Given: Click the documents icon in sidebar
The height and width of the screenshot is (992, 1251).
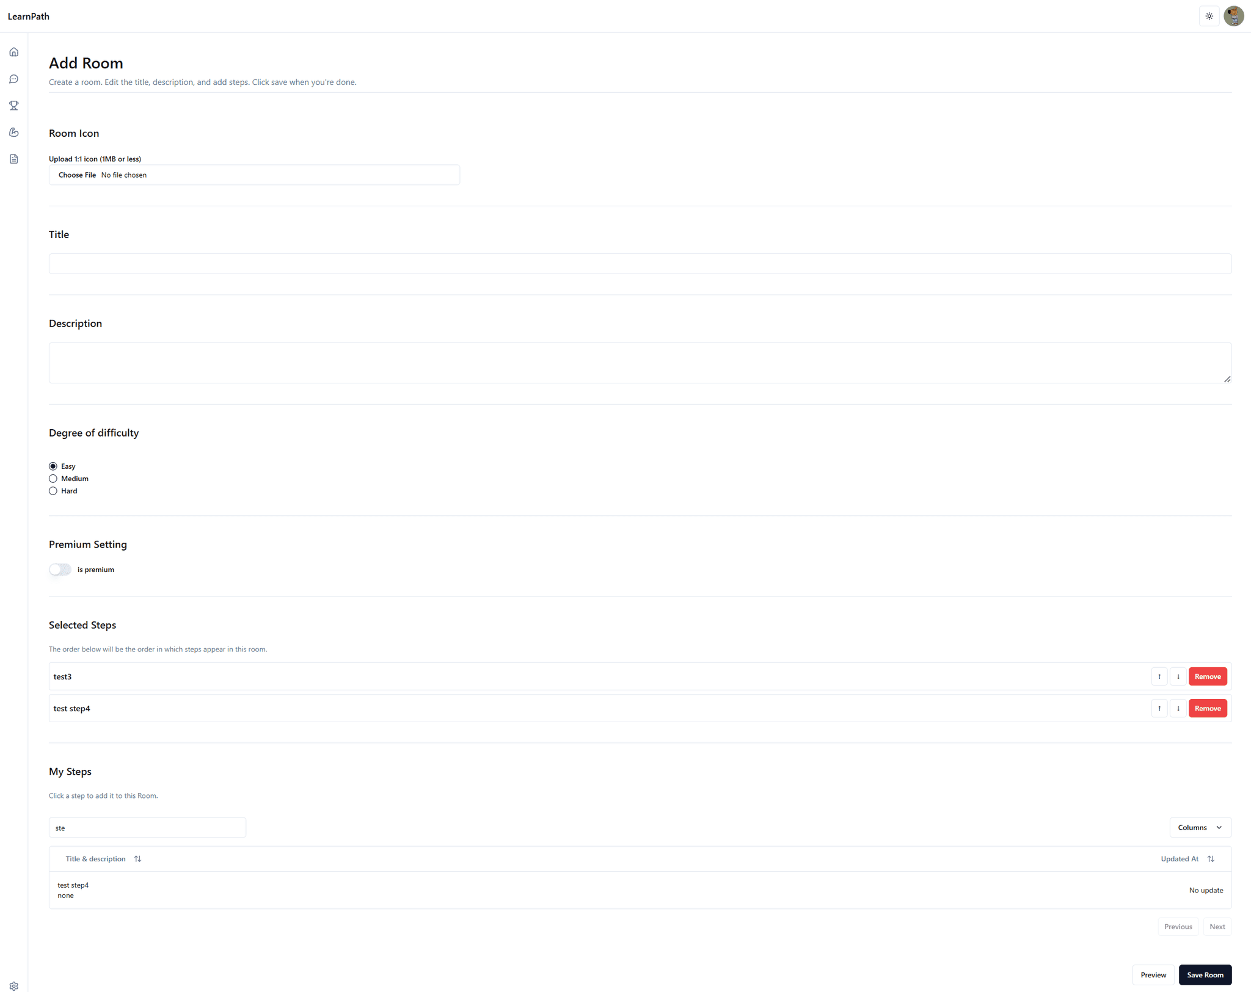Looking at the screenshot, I should pyautogui.click(x=13, y=158).
